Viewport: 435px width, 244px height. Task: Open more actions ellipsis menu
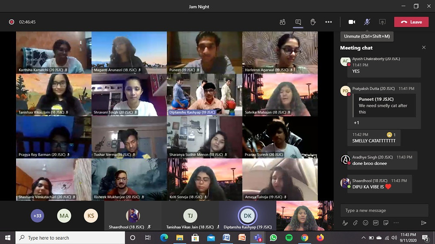click(328, 22)
